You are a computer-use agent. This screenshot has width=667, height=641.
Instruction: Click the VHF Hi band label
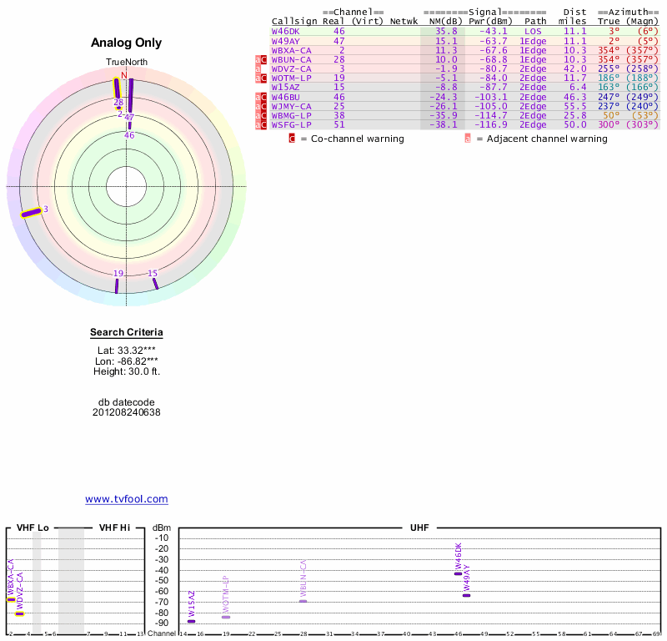coord(114,527)
